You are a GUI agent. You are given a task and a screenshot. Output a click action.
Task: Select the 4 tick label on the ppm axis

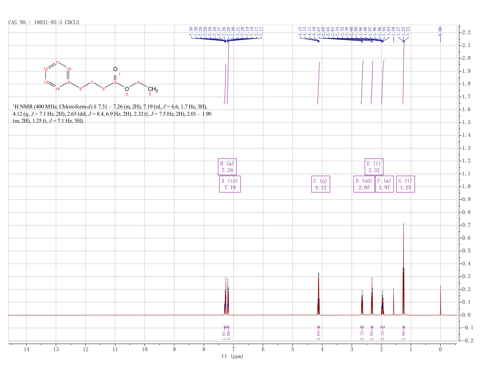pyautogui.click(x=322, y=349)
